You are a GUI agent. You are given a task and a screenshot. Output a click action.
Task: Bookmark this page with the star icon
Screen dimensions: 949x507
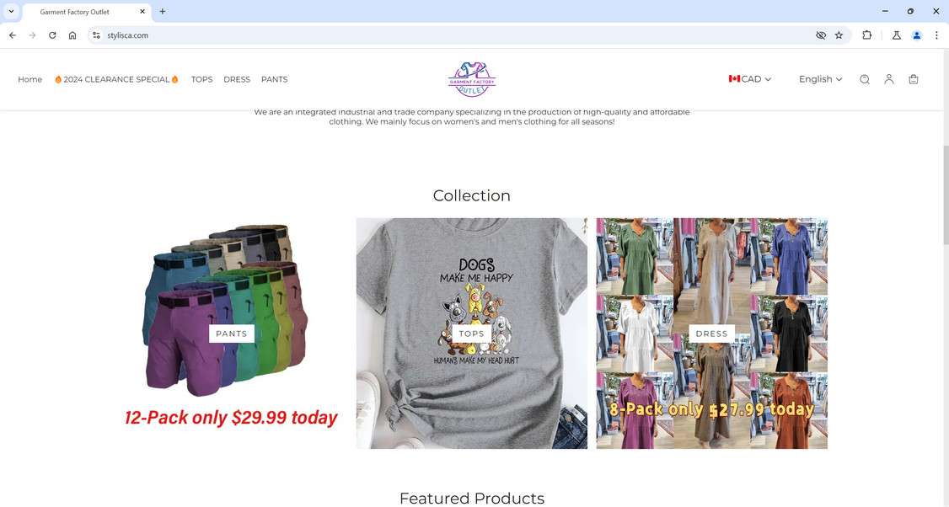(839, 35)
